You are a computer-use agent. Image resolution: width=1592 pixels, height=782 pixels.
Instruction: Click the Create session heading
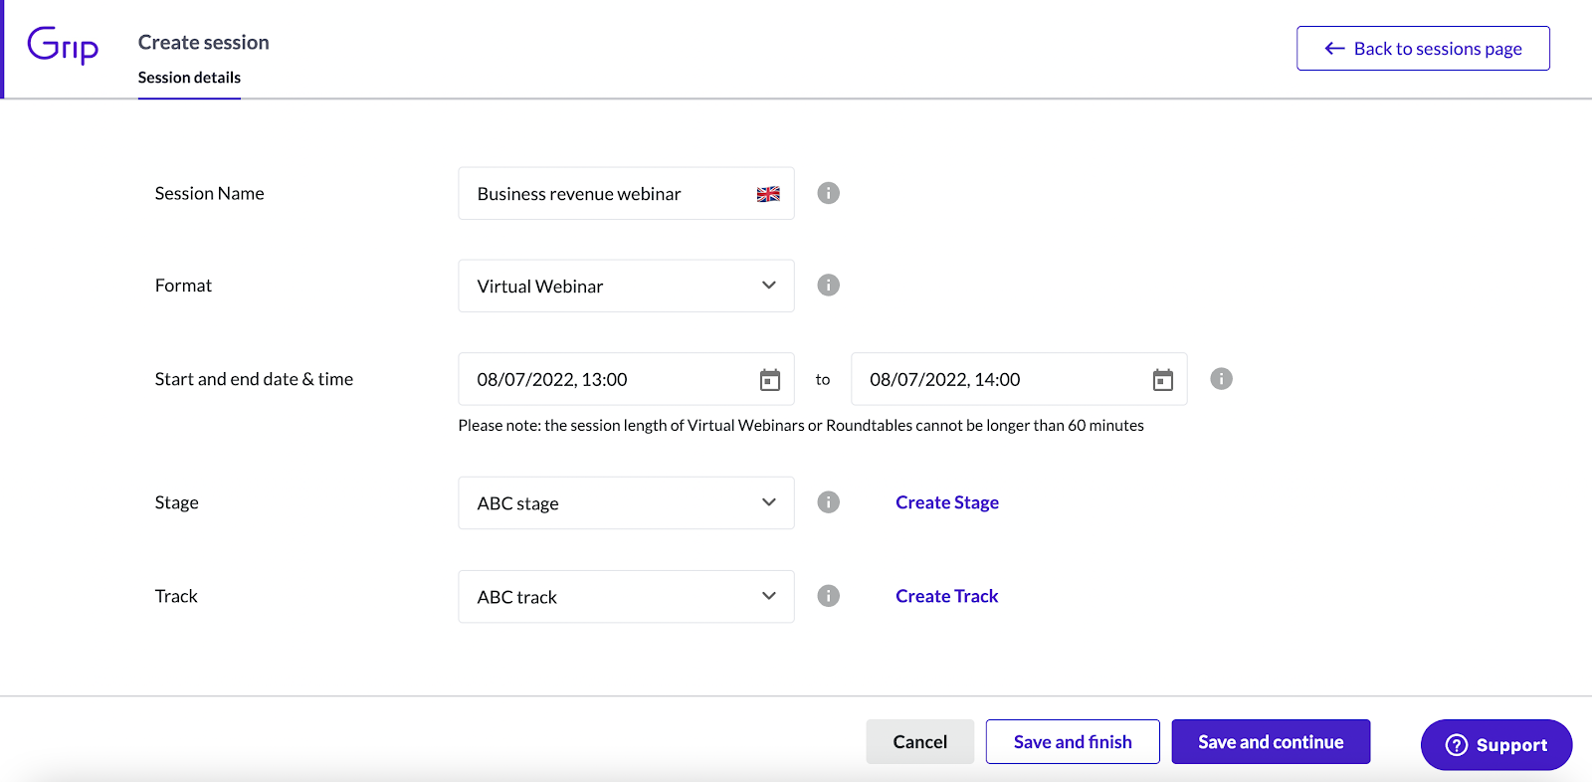[204, 43]
